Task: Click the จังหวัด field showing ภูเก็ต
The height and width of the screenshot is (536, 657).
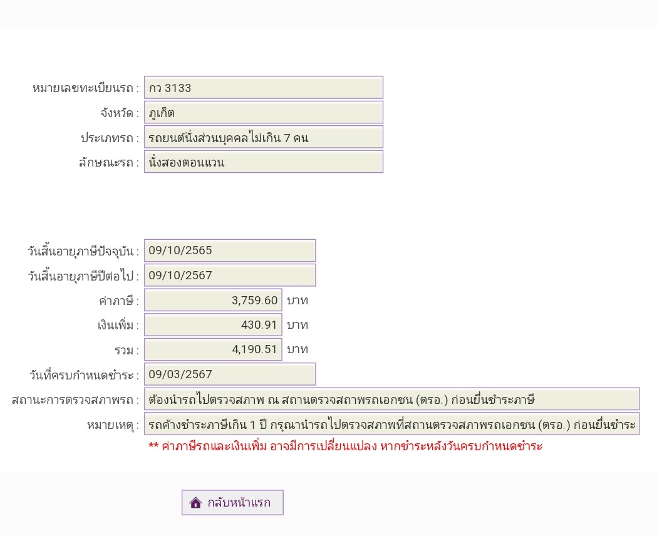Action: 264,113
